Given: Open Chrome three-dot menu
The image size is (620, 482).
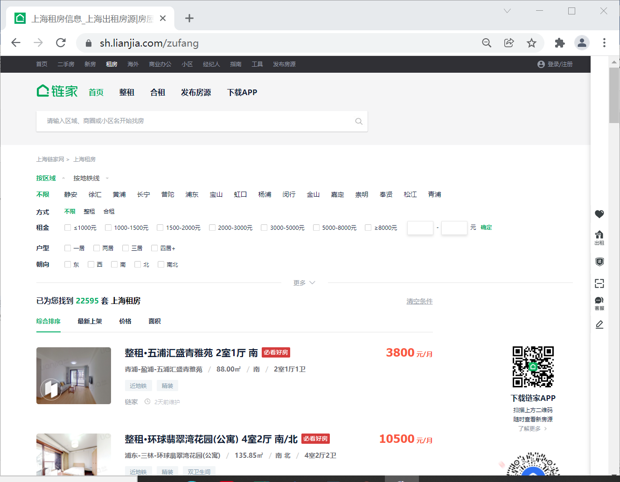Looking at the screenshot, I should 604,43.
